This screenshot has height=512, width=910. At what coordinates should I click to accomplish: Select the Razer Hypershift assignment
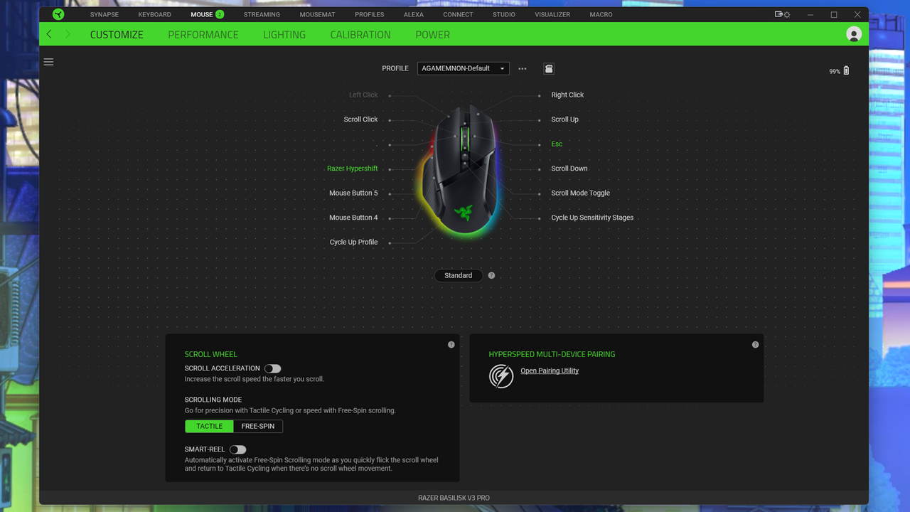(353, 169)
